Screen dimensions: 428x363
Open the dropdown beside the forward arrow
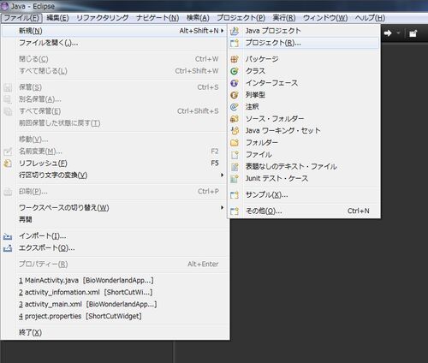(398, 33)
